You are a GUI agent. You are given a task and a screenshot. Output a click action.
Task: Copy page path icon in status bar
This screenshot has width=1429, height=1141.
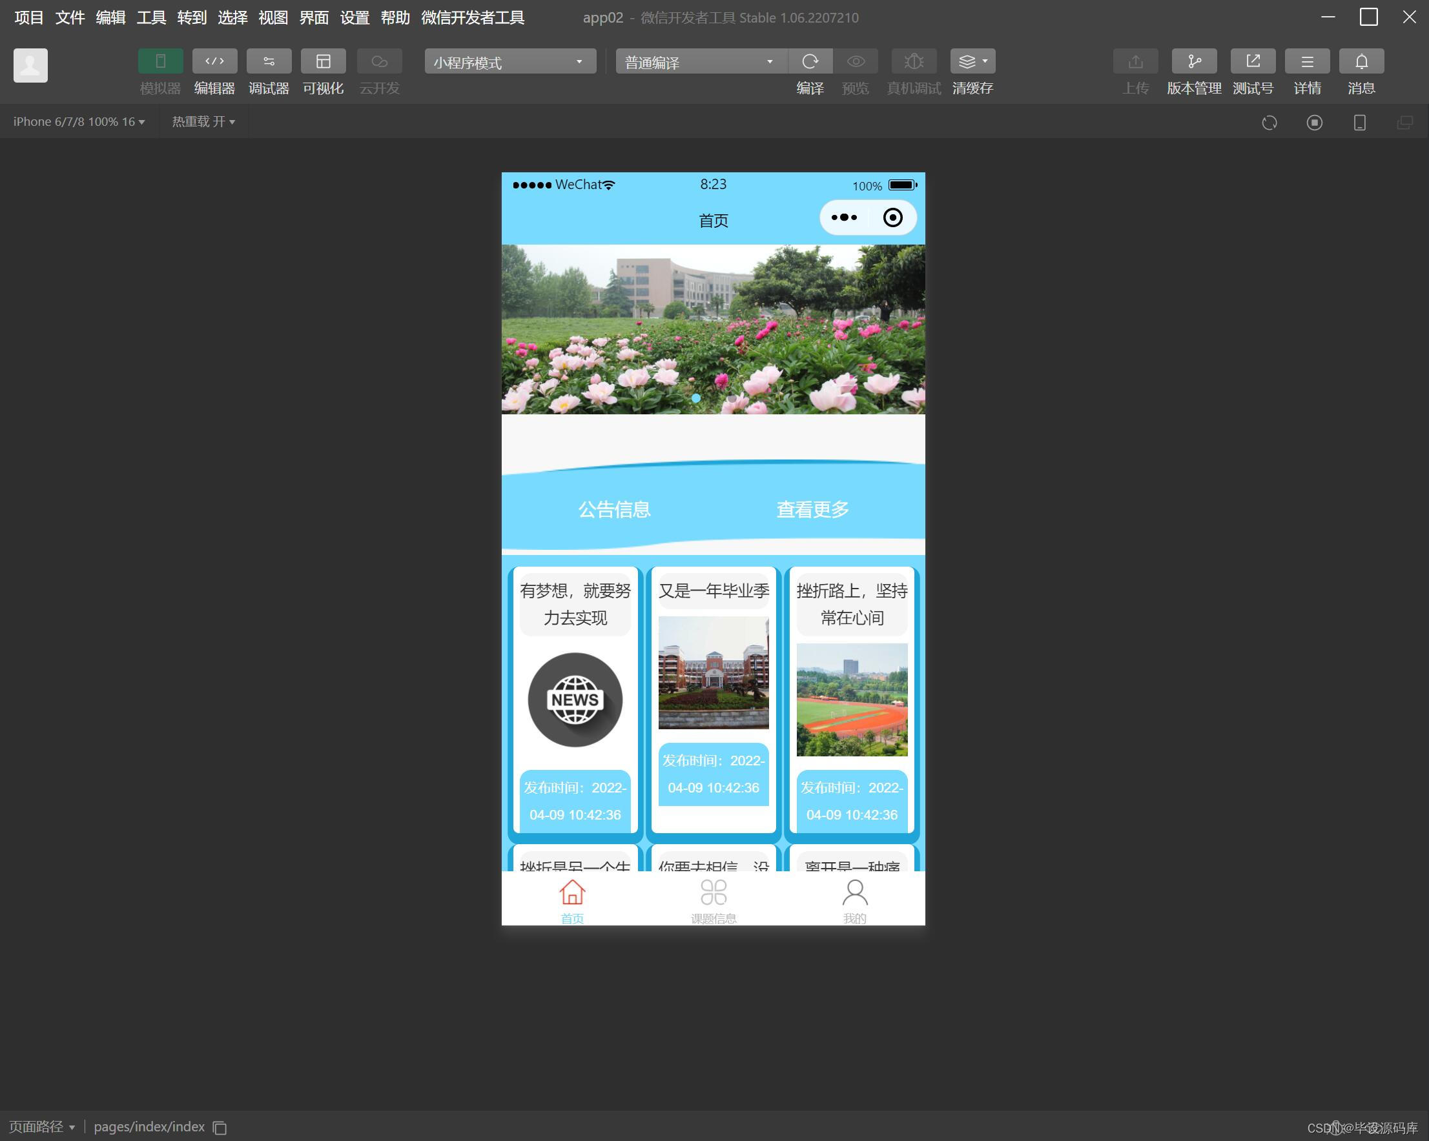click(x=220, y=1127)
